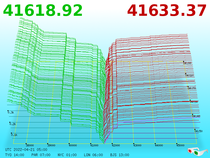The image size is (210, 158).
Task: Click the 04:40 time axis marker
Action: [196, 116]
